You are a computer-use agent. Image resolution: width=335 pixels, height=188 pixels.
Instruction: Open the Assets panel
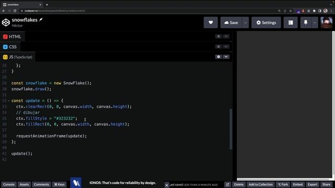tap(24, 184)
